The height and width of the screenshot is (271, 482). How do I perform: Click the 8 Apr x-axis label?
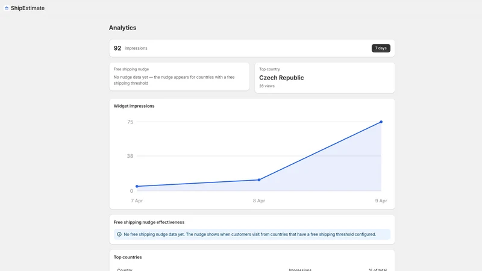[259, 201]
